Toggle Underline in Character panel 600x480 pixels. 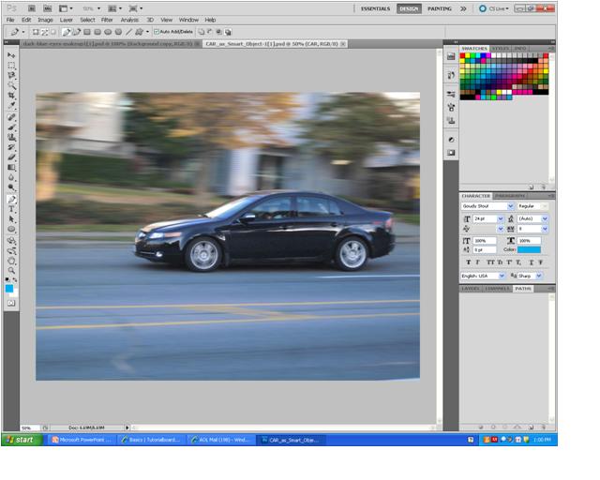(x=532, y=262)
